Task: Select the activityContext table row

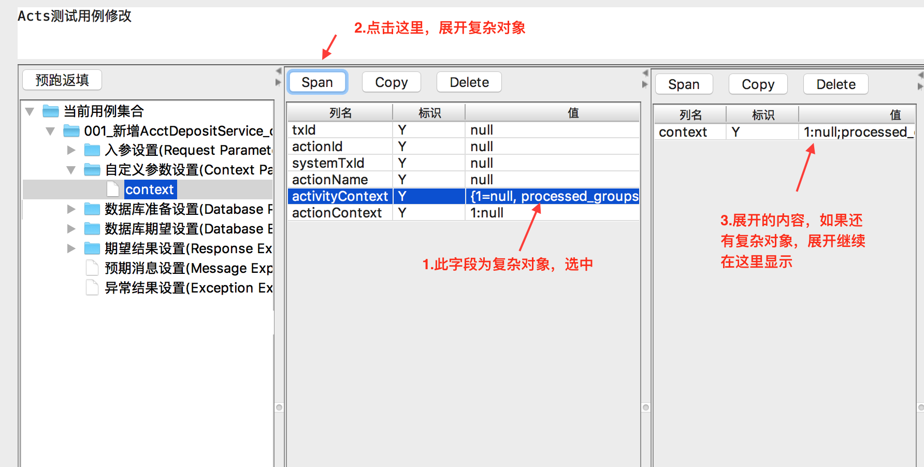Action: pyautogui.click(x=340, y=196)
